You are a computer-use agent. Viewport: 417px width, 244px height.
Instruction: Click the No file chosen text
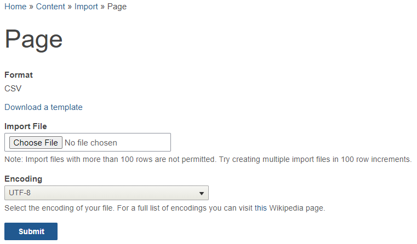90,143
